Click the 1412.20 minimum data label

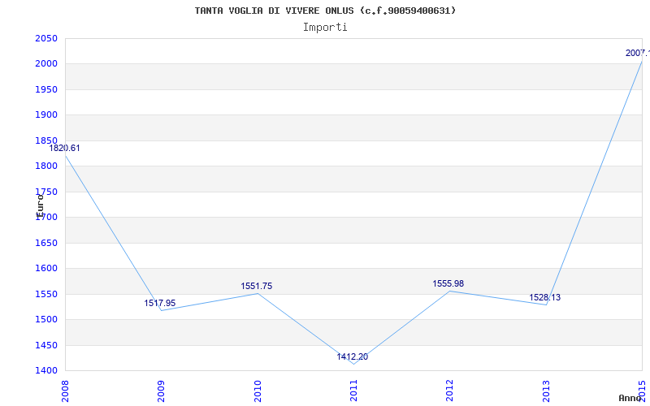[x=353, y=356]
